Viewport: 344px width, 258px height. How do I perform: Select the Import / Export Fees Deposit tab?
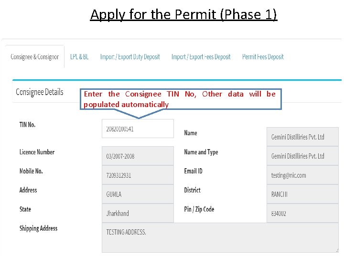coord(201,57)
